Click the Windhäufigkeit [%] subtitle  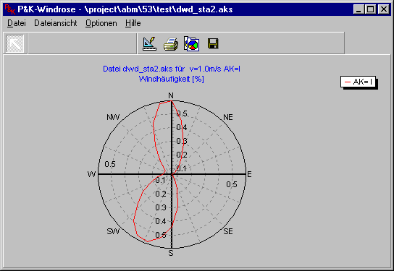pyautogui.click(x=172, y=79)
